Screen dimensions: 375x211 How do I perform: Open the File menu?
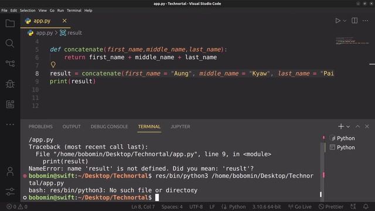point(4,11)
